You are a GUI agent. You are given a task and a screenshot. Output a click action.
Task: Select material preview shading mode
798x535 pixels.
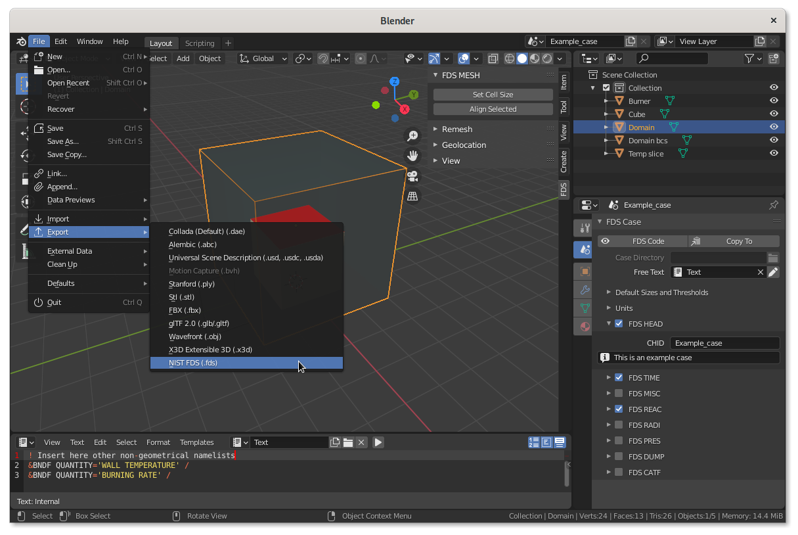point(535,58)
